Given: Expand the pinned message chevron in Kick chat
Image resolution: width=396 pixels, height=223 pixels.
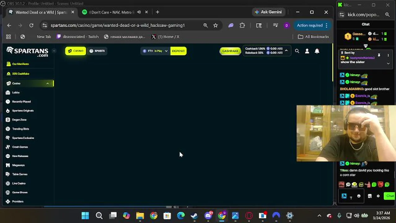Looking at the screenshot, I should pyautogui.click(x=388, y=63).
